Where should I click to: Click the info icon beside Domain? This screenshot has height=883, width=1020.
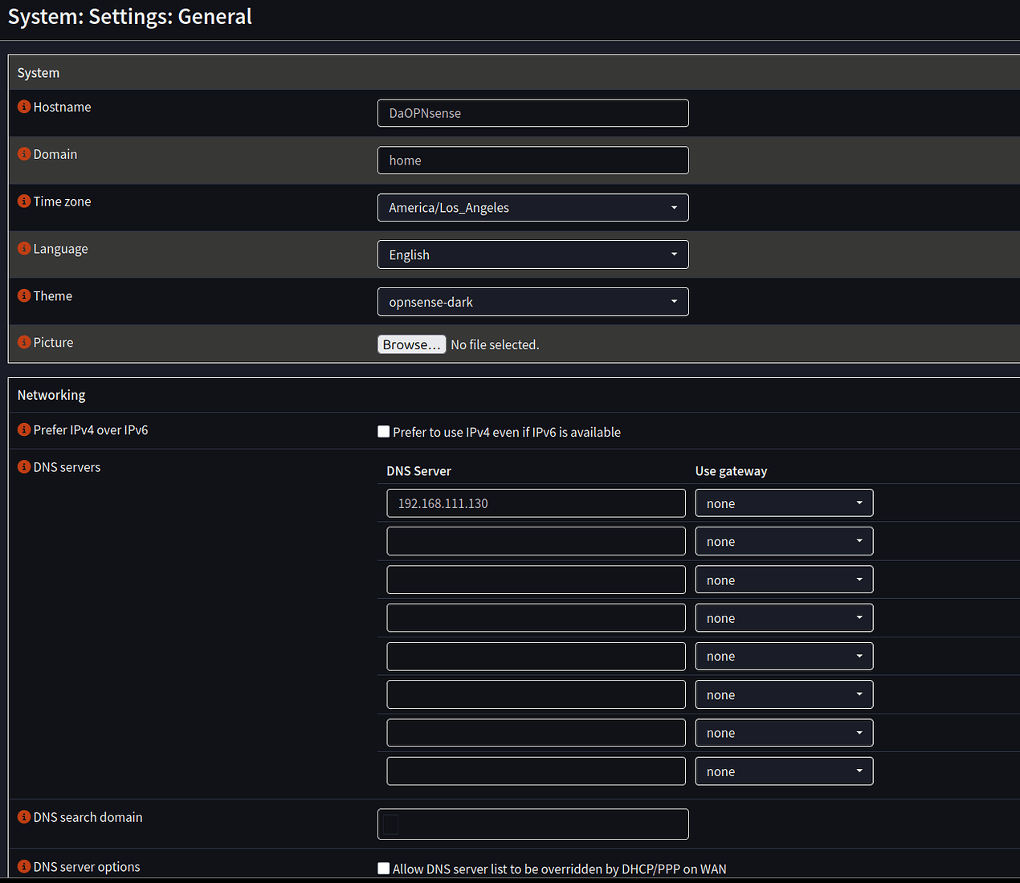pyautogui.click(x=22, y=154)
